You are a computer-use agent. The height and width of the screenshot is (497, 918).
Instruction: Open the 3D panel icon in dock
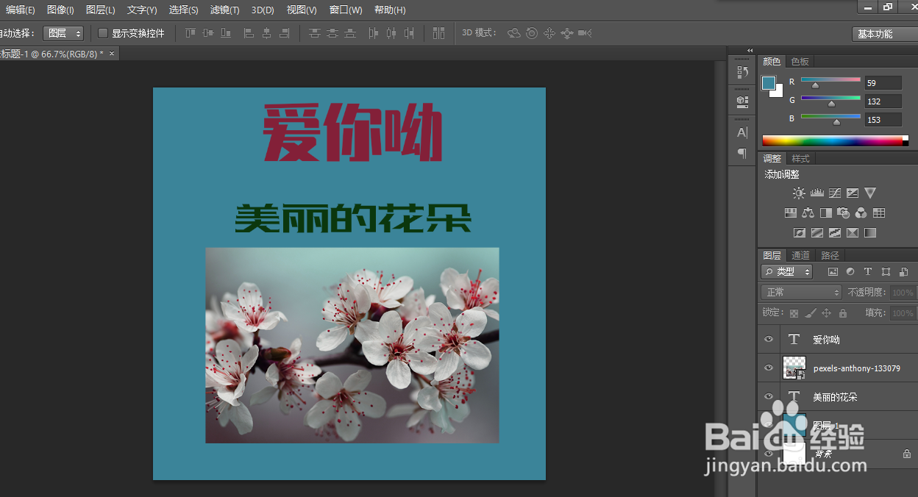tap(742, 101)
